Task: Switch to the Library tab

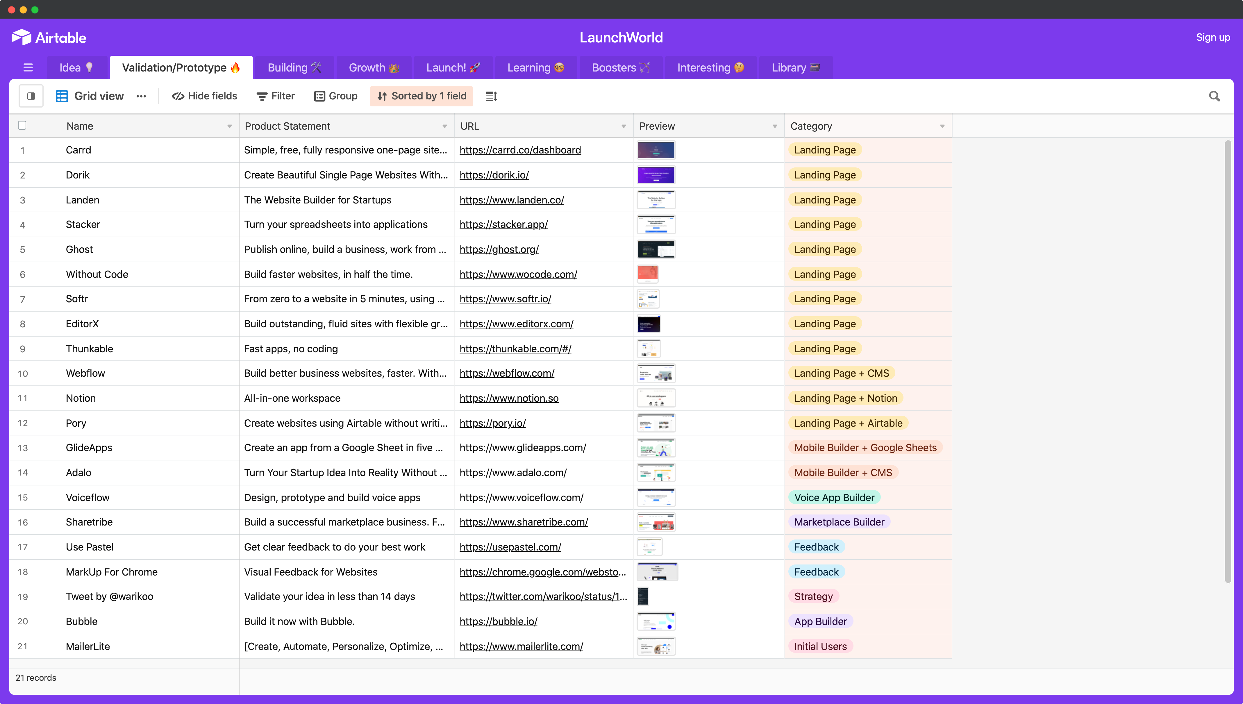Action: tap(796, 68)
